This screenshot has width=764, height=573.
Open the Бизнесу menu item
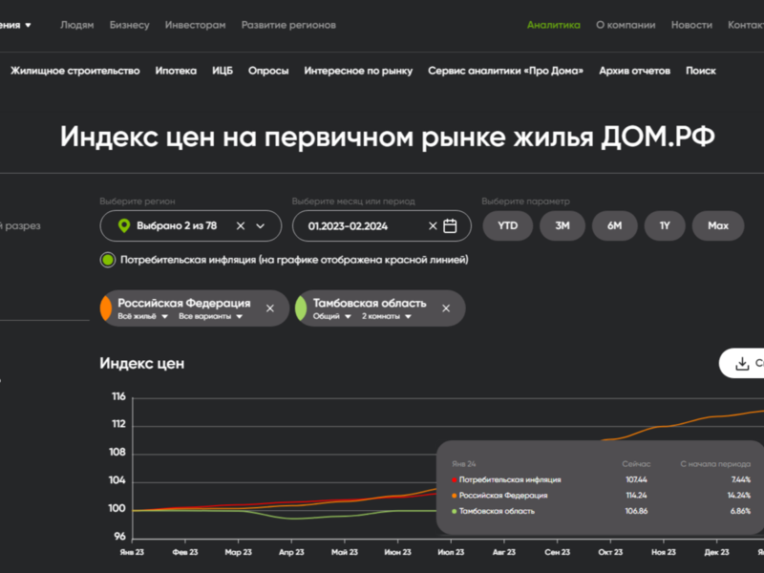point(129,25)
